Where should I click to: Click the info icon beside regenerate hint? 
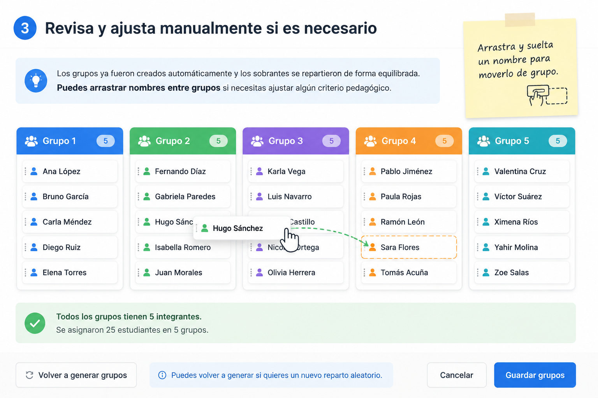pyautogui.click(x=162, y=375)
